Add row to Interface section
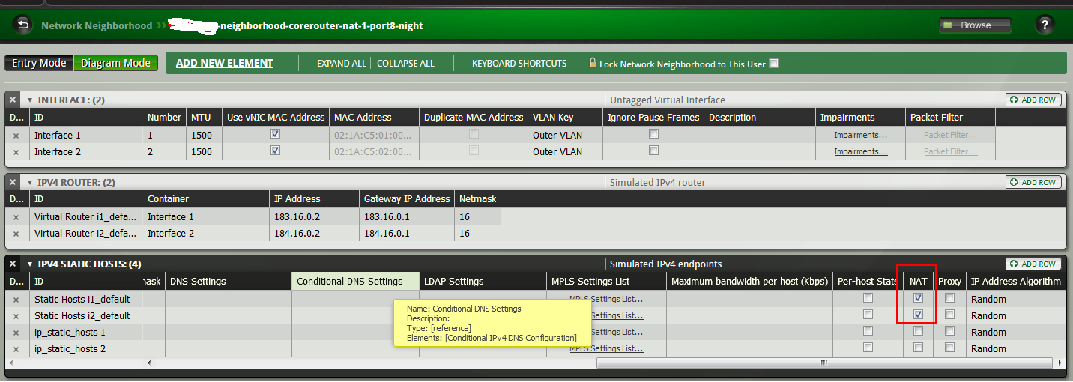Image resolution: width=1073 pixels, height=382 pixels. [1033, 100]
